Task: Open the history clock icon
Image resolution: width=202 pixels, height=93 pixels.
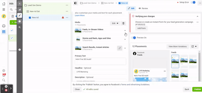Action: pos(20,21)
